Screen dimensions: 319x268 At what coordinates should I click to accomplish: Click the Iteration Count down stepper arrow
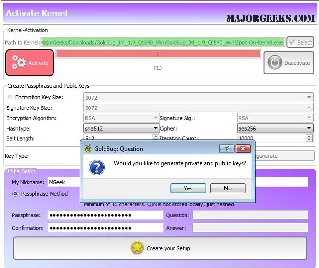(309, 140)
